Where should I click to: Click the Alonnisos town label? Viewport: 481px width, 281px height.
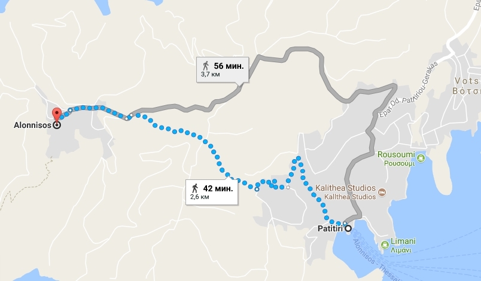click(x=32, y=126)
